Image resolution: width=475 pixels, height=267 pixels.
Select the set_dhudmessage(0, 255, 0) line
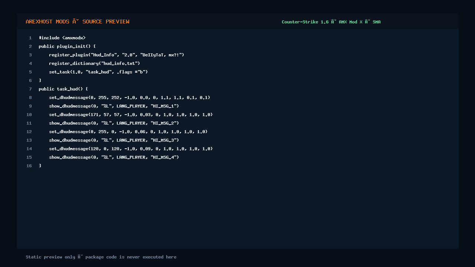click(x=128, y=132)
